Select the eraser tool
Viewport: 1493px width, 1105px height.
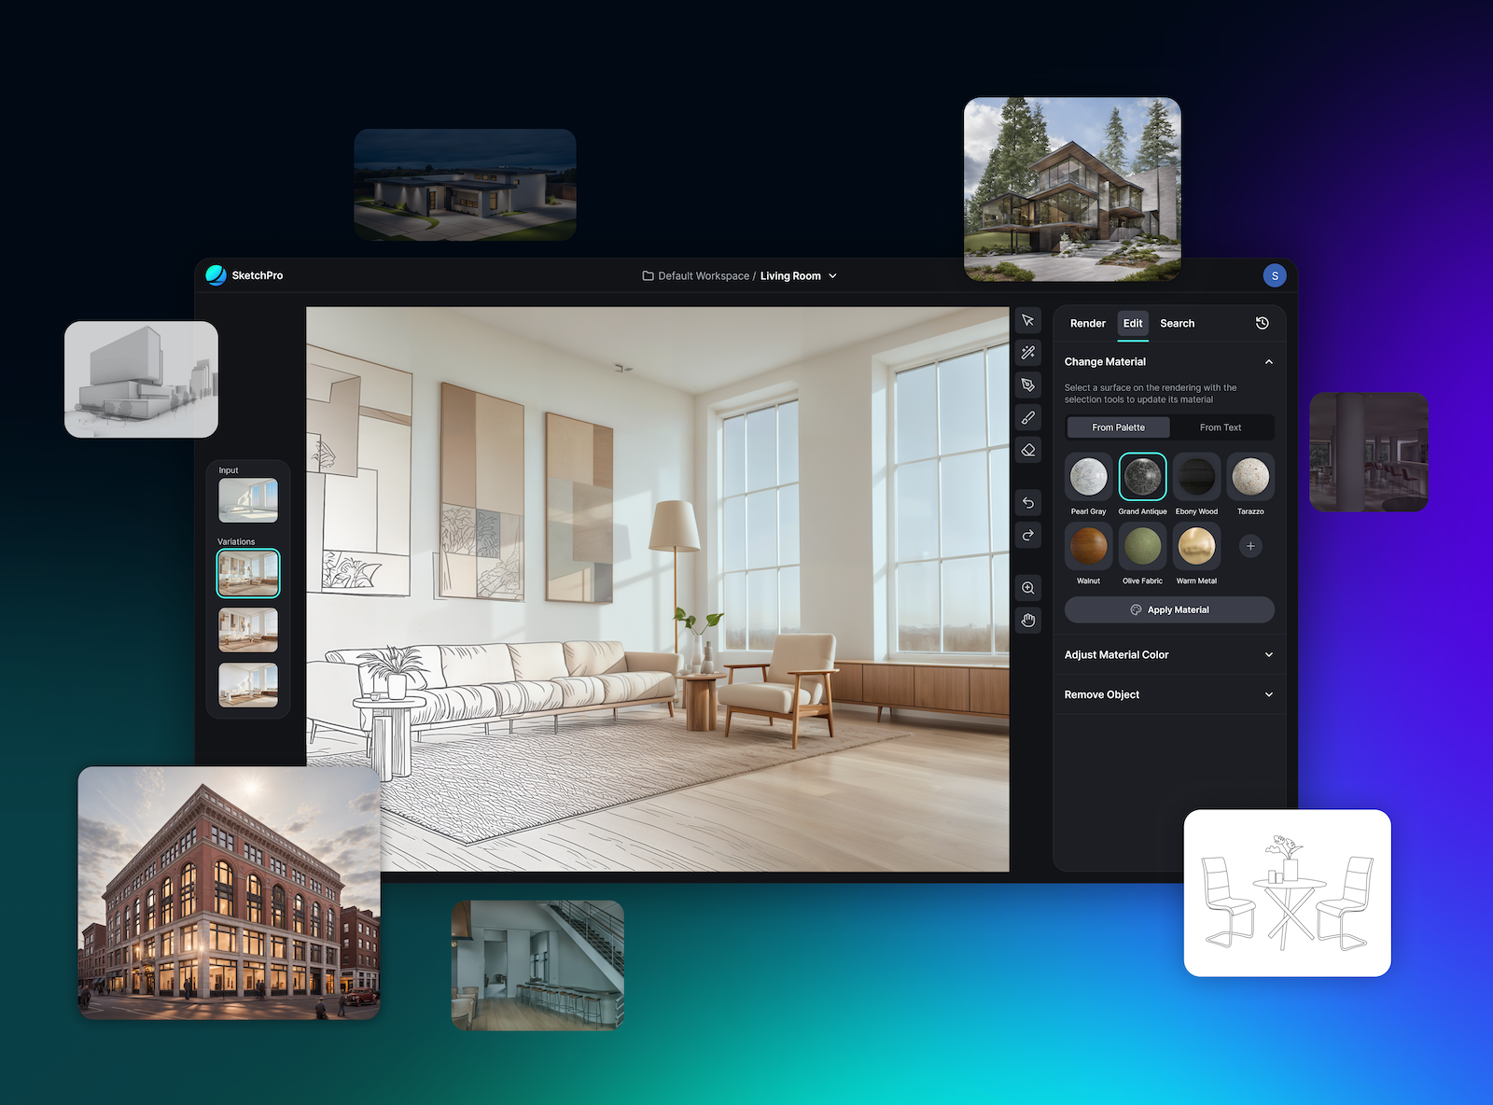(1027, 450)
